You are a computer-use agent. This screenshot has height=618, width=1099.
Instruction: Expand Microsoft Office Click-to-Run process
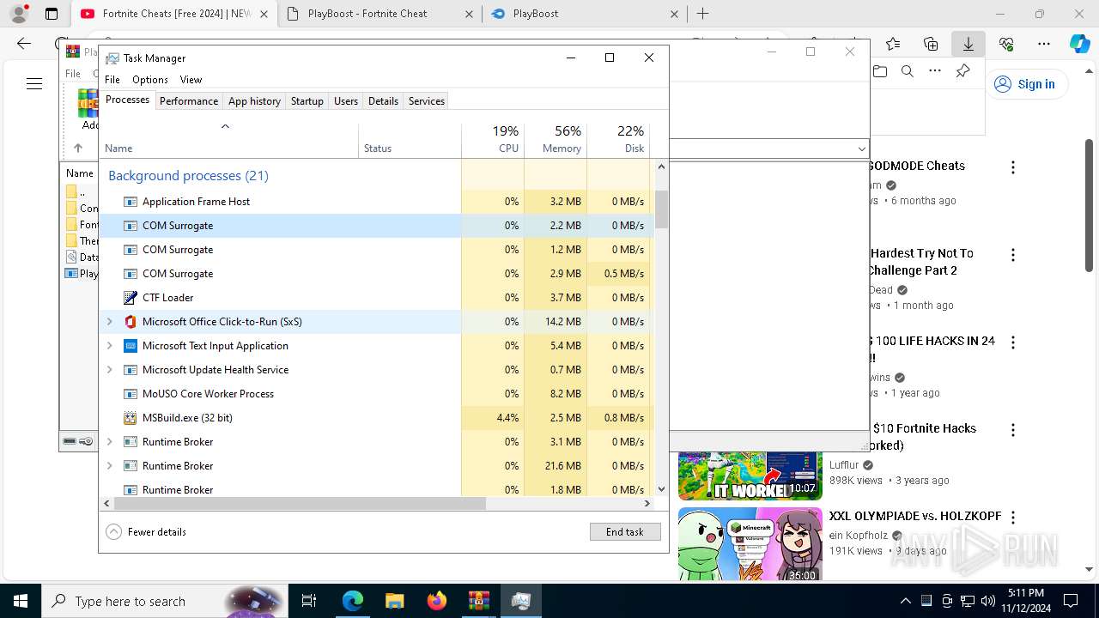109,321
